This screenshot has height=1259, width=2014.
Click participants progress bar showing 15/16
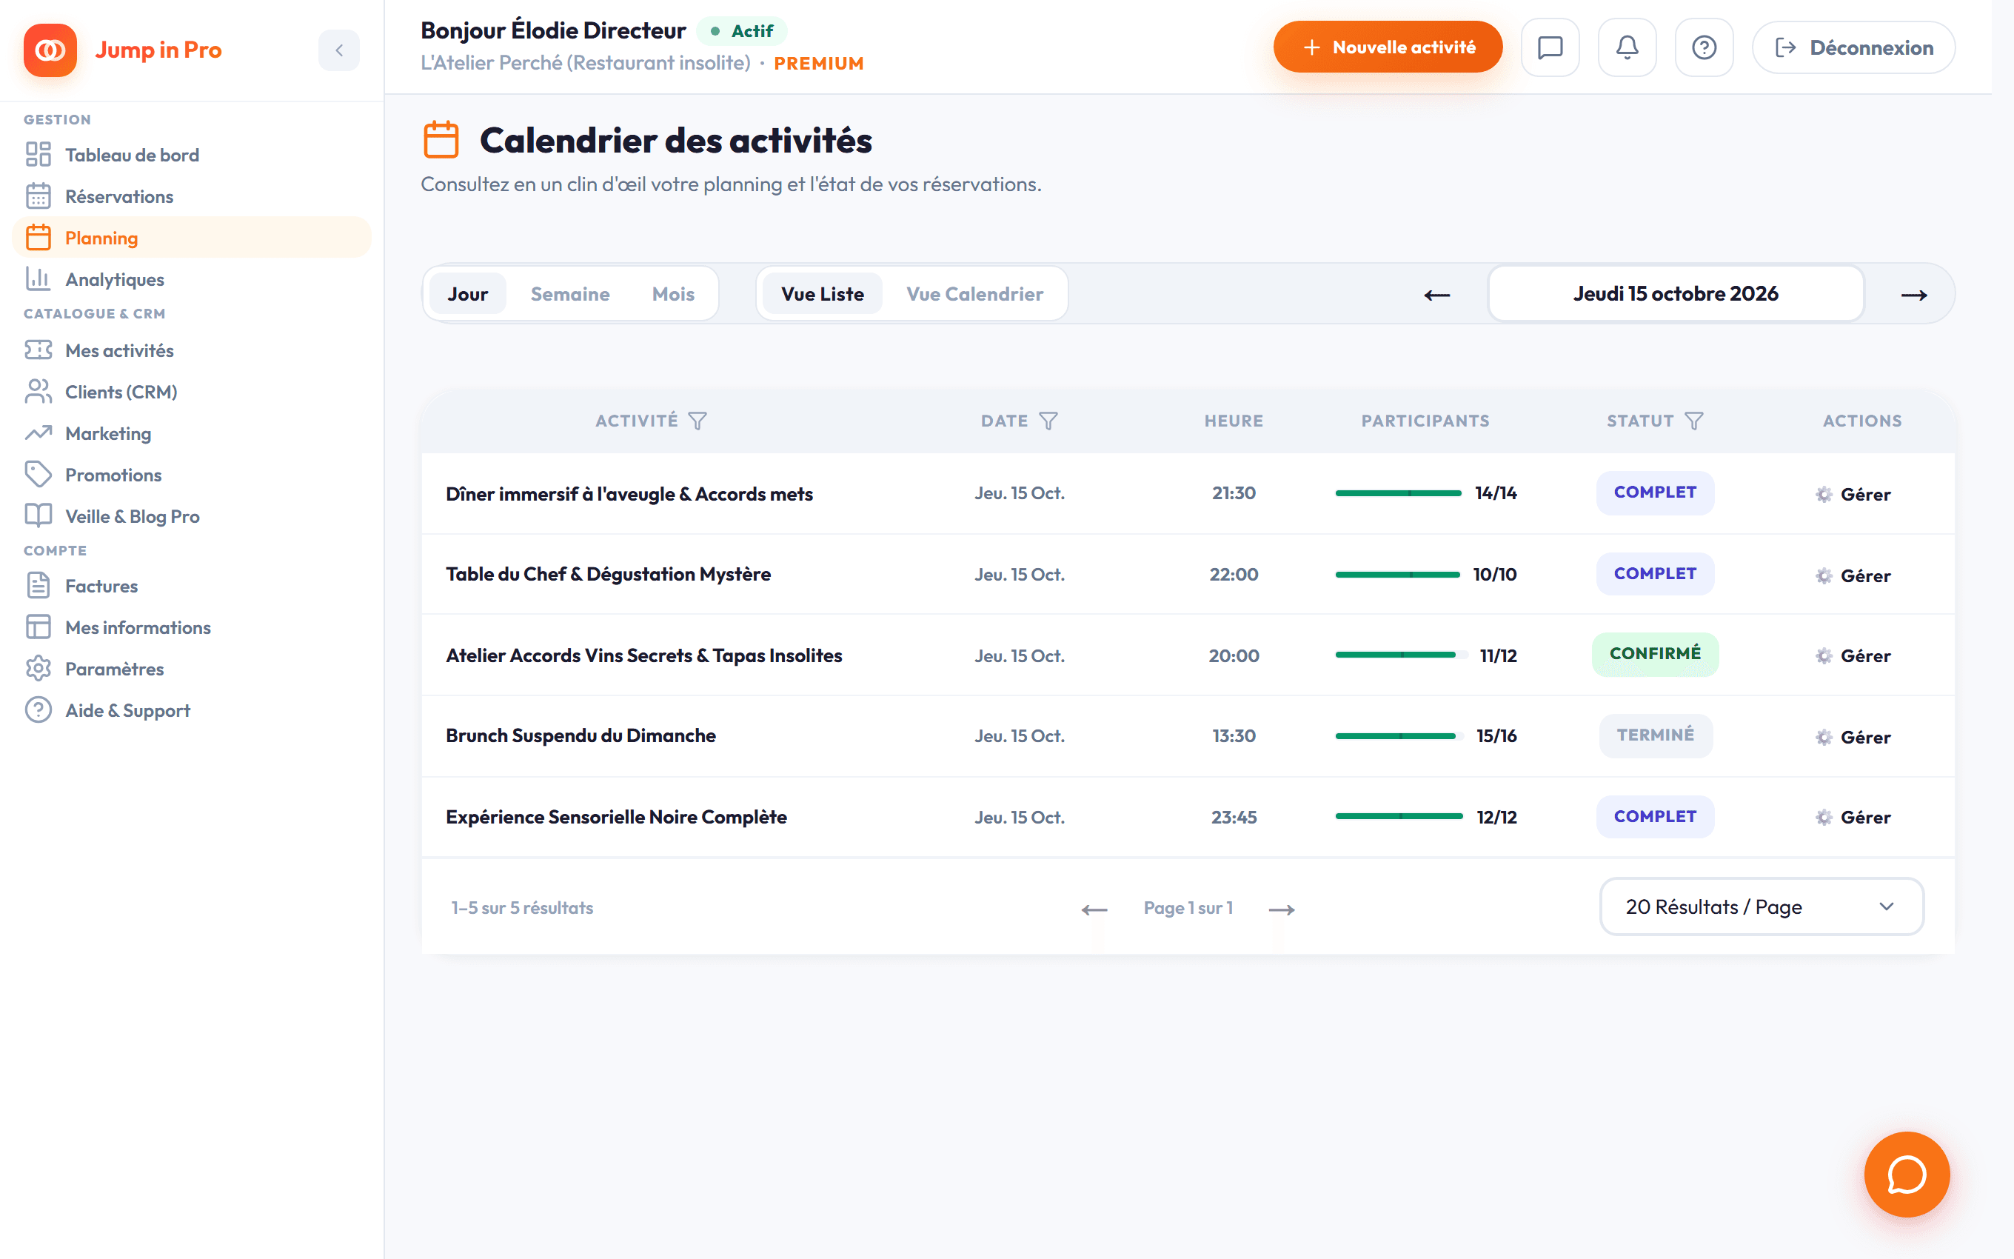coord(1399,736)
